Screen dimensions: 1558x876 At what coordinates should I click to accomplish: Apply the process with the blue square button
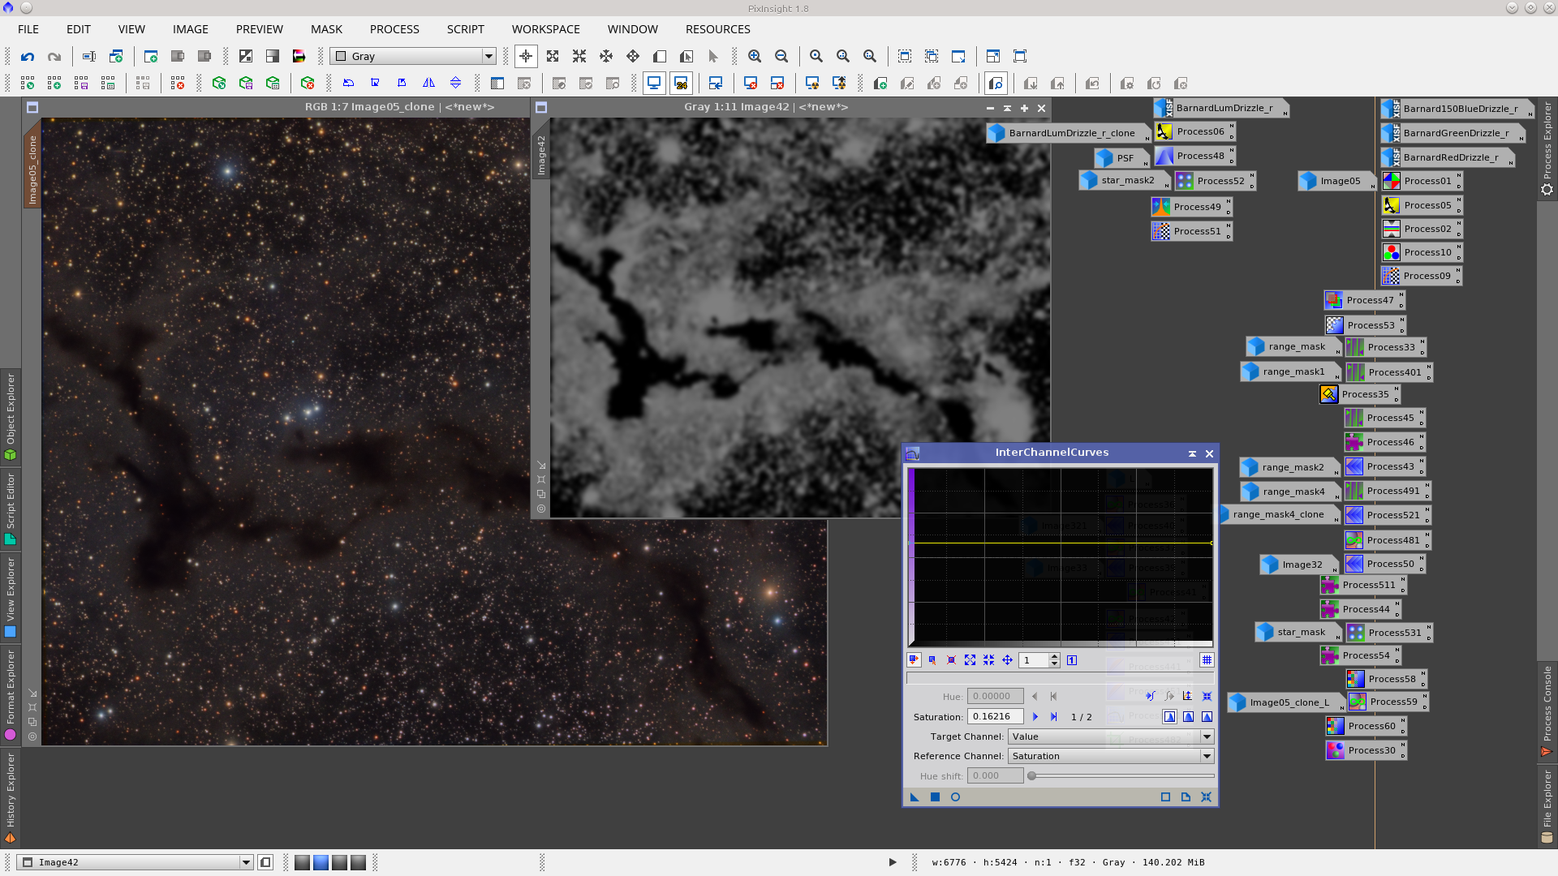tap(935, 797)
